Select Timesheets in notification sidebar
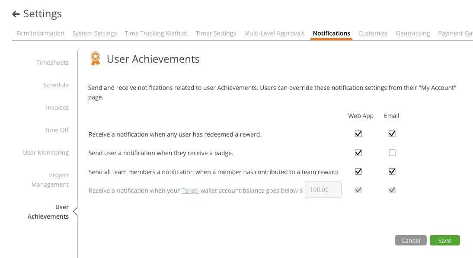 (x=52, y=63)
